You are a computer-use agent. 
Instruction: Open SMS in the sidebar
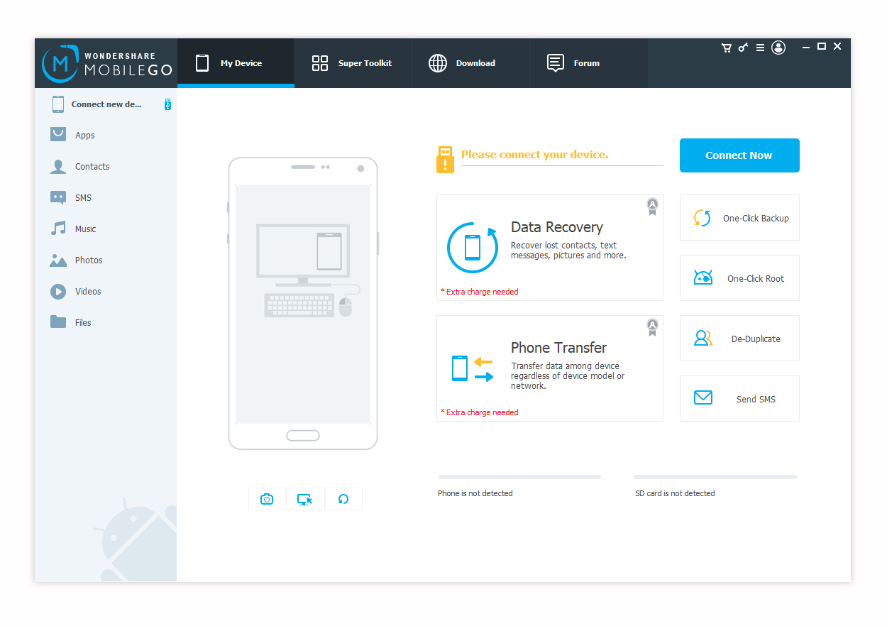(x=106, y=197)
